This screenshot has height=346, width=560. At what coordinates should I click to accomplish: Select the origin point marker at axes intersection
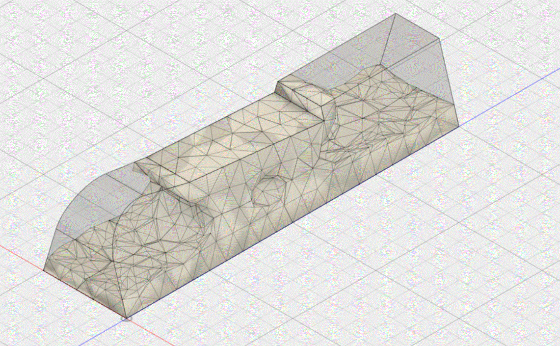click(127, 319)
